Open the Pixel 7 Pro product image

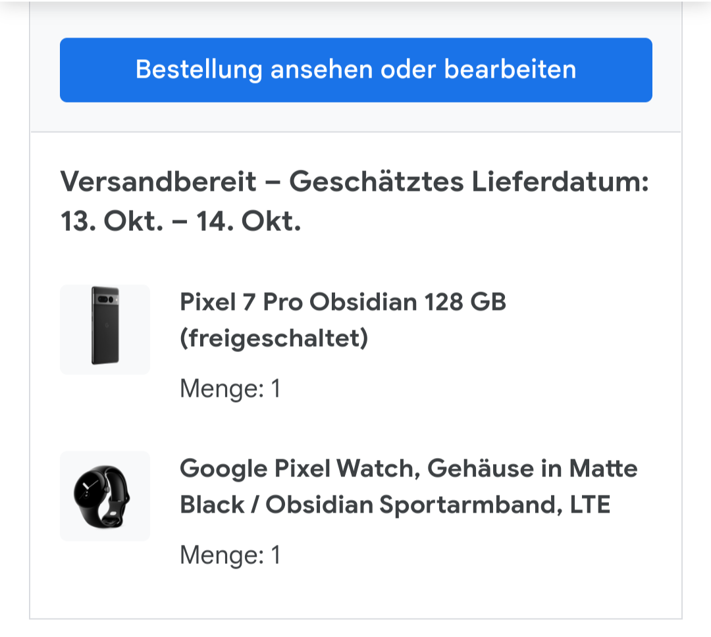pyautogui.click(x=105, y=329)
